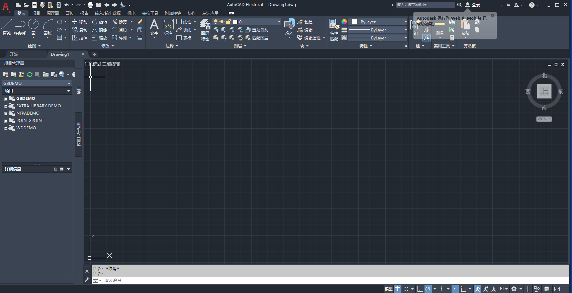Click the 修剪 (Trim) scissors icon

(x=115, y=22)
